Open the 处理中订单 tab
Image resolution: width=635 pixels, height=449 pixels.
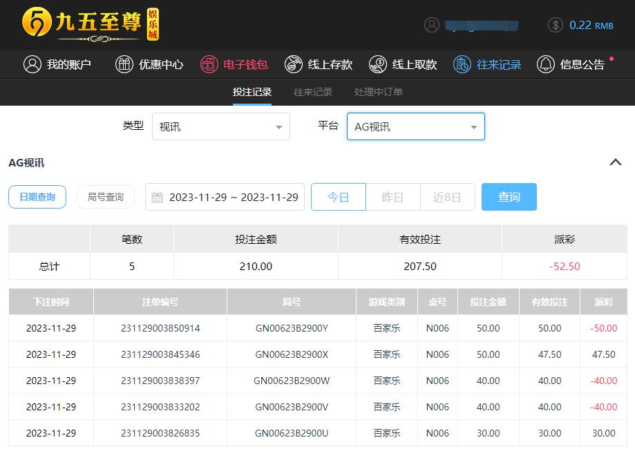pyautogui.click(x=378, y=92)
